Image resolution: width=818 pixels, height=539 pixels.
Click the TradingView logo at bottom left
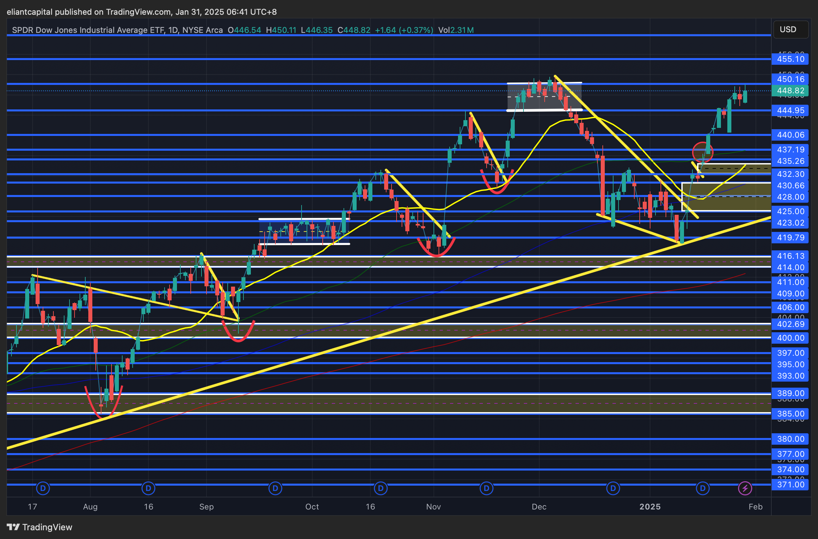[40, 527]
